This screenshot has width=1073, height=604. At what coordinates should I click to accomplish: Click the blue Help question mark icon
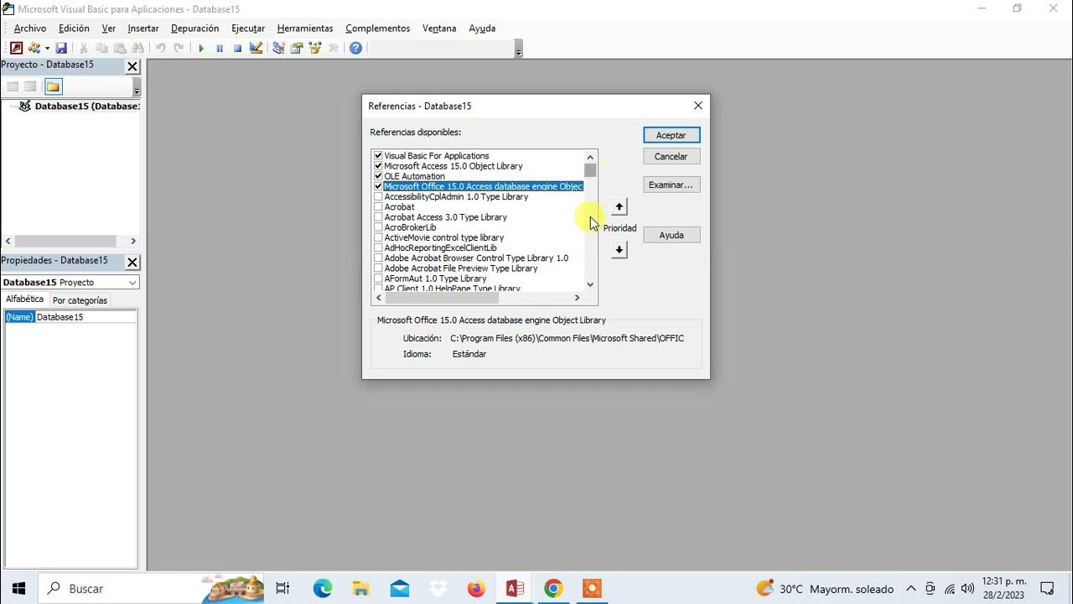click(355, 49)
